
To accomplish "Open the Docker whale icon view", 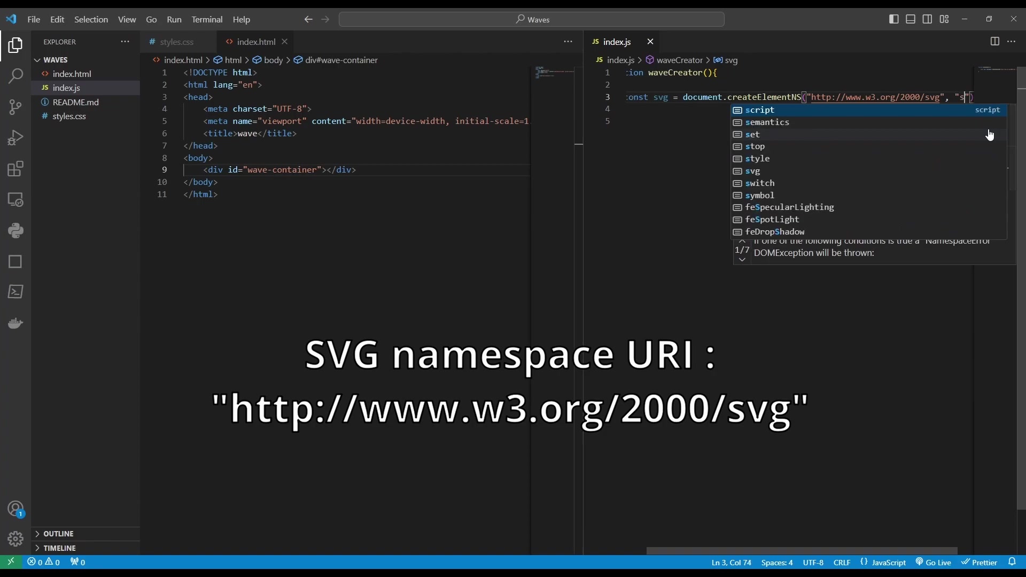I will 15,323.
